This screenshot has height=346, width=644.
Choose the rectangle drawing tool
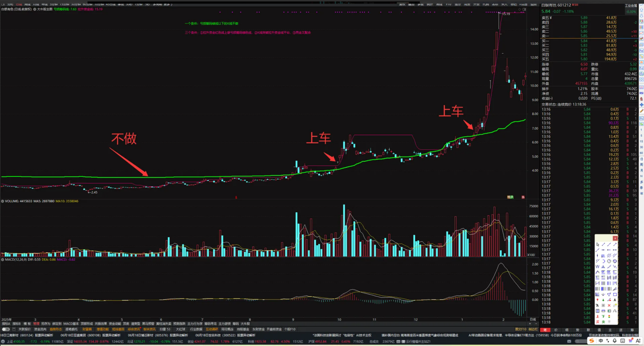[x=615, y=294]
